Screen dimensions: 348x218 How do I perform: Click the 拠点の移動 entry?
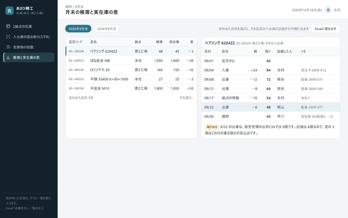pos(231,98)
